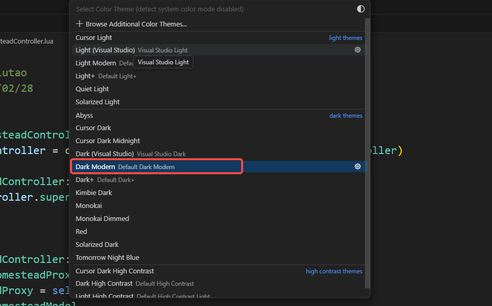Image resolution: width=492 pixels, height=306 pixels.
Task: Switch to the Controller.lua editor tab
Action: (x=26, y=41)
